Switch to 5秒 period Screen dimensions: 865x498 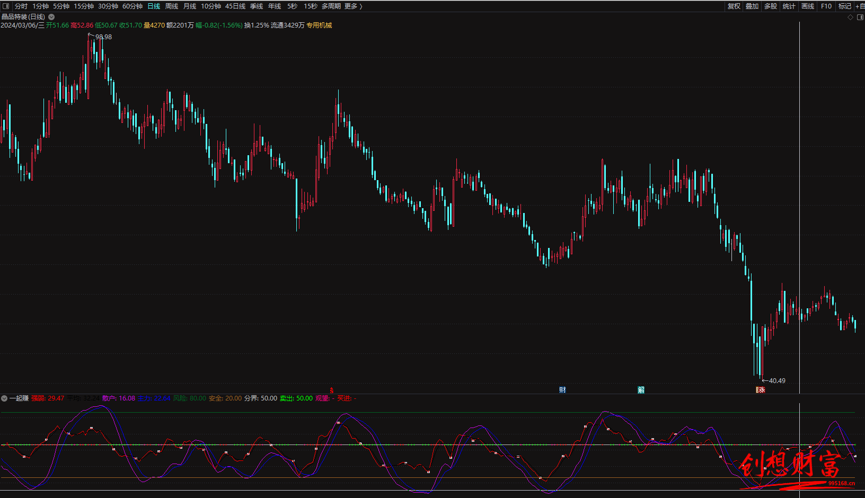pyautogui.click(x=293, y=6)
